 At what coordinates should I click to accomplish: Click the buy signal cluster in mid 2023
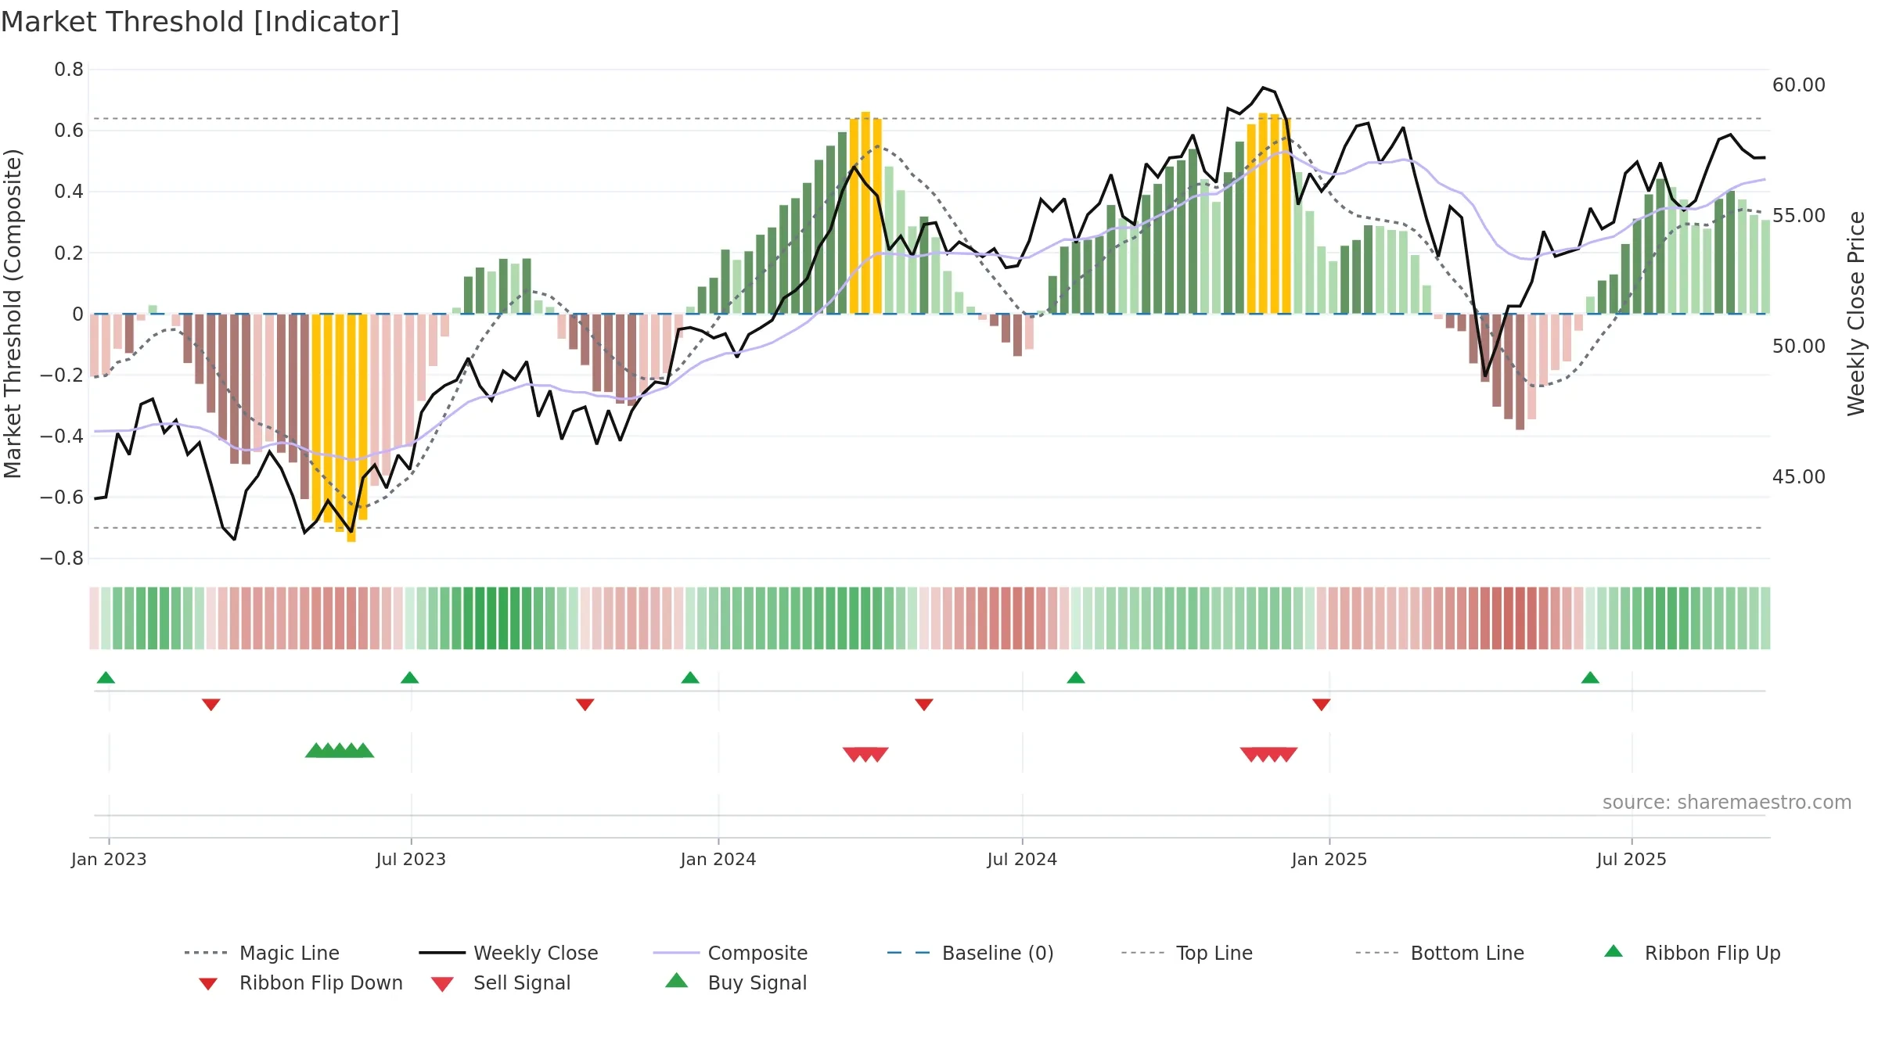[340, 750]
